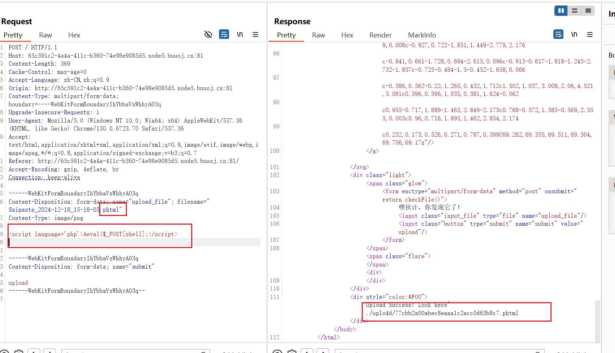615x353 pixels.
Task: Click the Referer header line
Action: click(x=124, y=161)
